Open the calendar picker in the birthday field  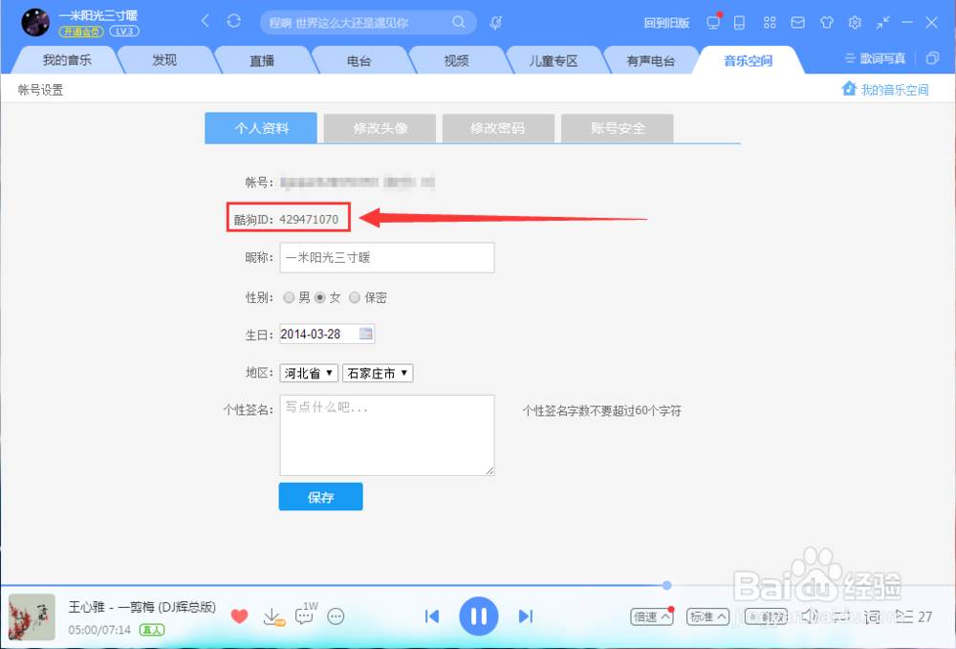[x=365, y=334]
